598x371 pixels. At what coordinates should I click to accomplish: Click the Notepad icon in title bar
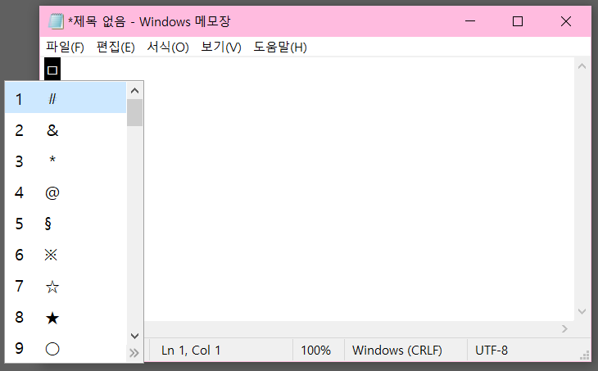tap(56, 21)
